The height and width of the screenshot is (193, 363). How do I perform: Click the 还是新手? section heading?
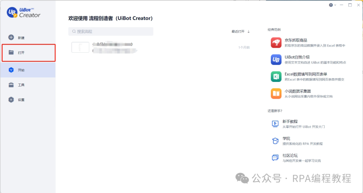[275, 111]
